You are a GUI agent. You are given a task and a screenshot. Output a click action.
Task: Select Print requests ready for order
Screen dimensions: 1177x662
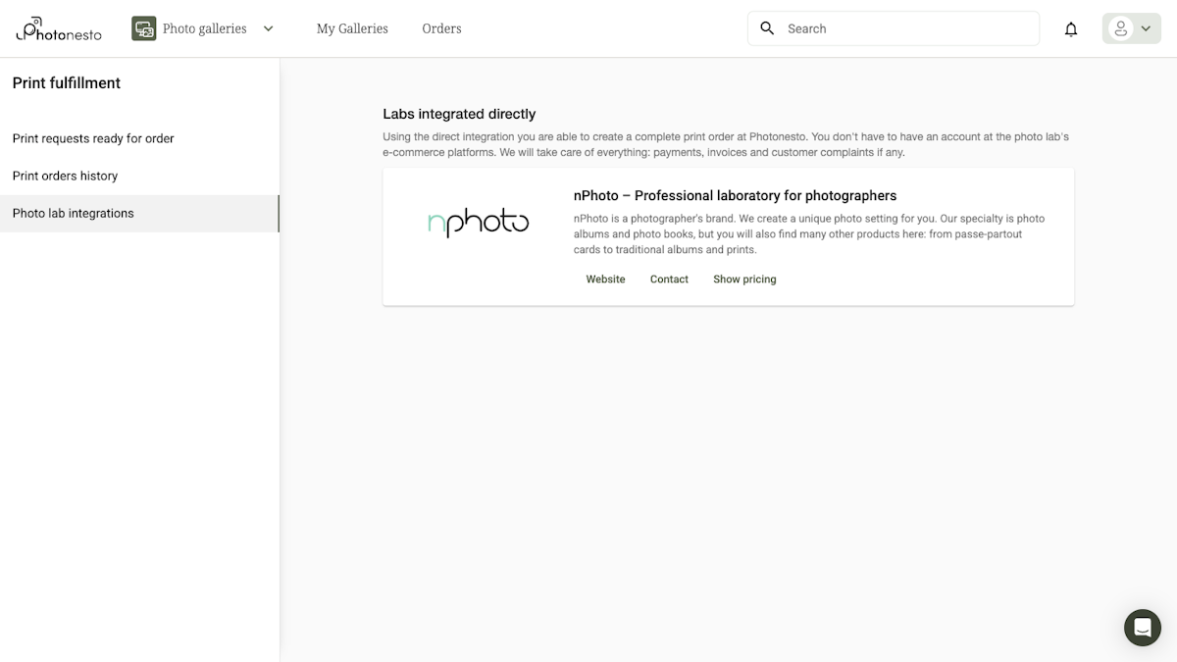coord(92,138)
